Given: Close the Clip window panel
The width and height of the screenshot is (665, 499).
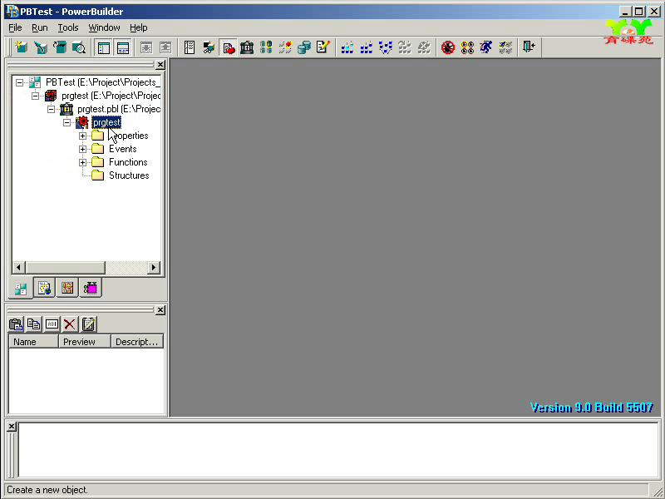Looking at the screenshot, I should [160, 310].
